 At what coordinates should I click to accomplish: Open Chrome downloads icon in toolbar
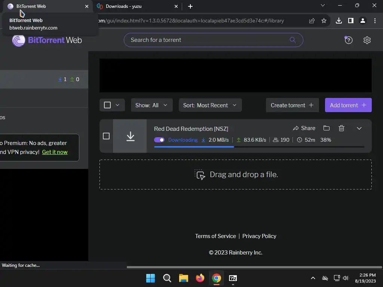pyautogui.click(x=339, y=21)
